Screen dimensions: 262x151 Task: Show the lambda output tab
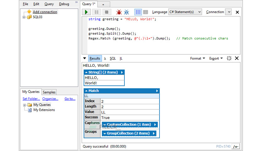(105, 59)
